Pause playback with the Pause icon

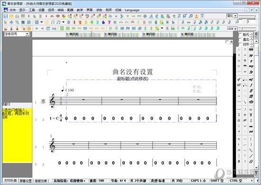pos(40,16)
